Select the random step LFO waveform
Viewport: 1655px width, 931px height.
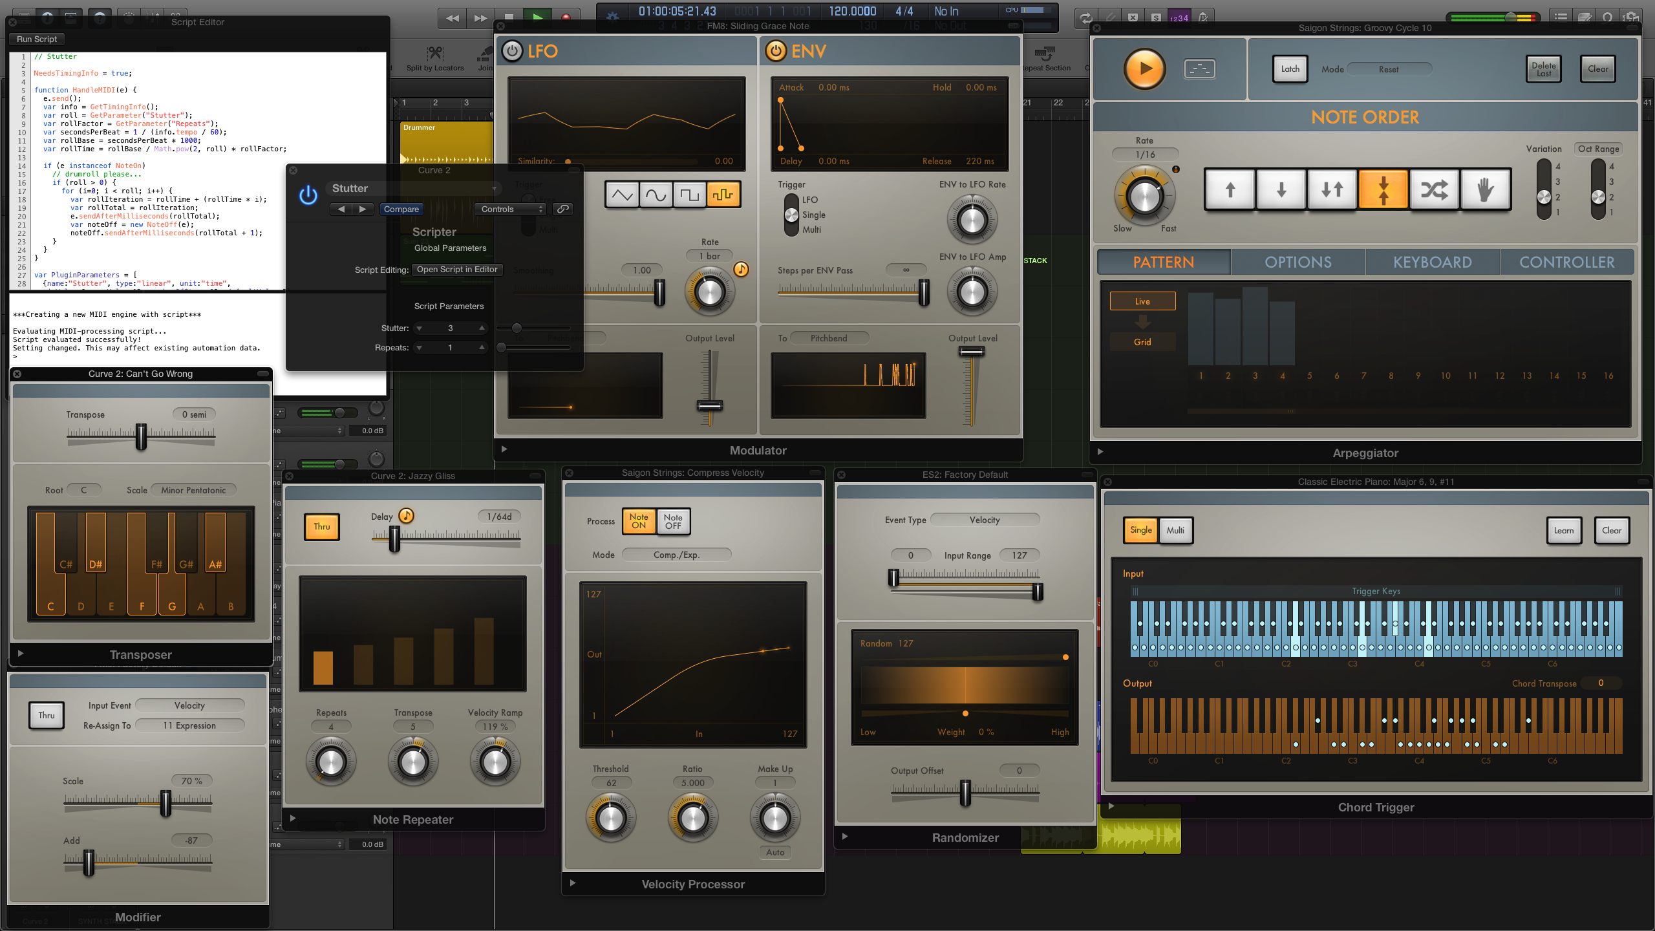coord(724,194)
